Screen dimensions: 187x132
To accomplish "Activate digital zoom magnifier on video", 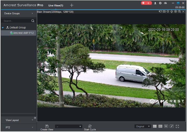I will tap(179, 12).
